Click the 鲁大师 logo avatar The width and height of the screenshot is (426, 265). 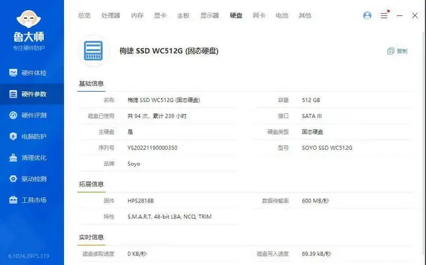[x=29, y=19]
